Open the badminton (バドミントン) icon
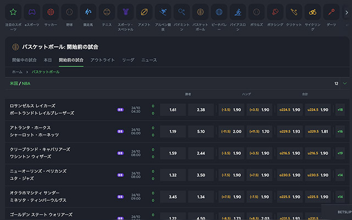 click(182, 12)
